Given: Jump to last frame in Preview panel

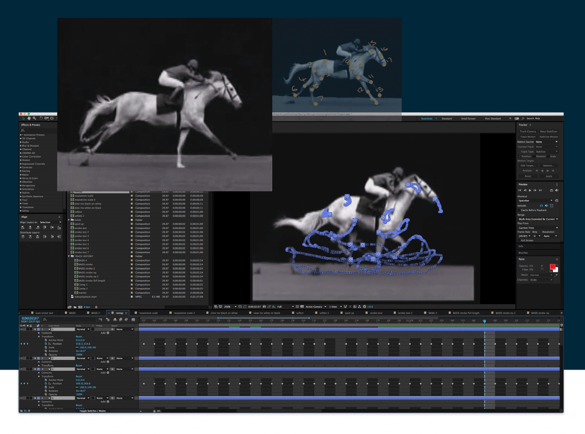Looking at the screenshot, I should [540, 191].
